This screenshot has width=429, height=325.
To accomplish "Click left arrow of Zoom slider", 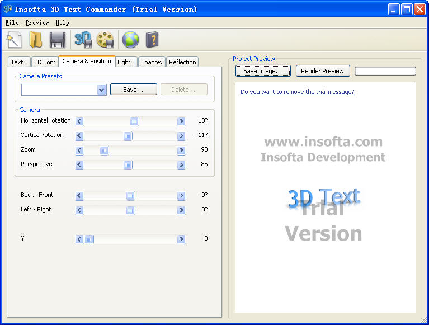I will click(79, 150).
